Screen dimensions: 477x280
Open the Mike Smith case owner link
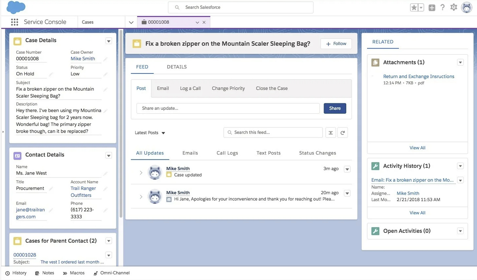point(83,58)
